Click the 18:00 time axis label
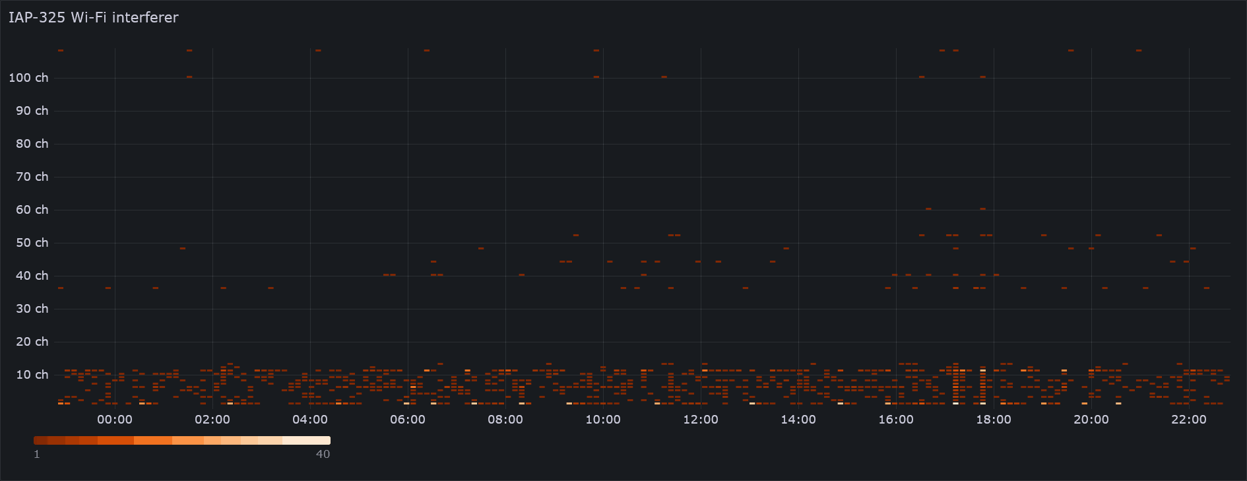 coord(994,420)
